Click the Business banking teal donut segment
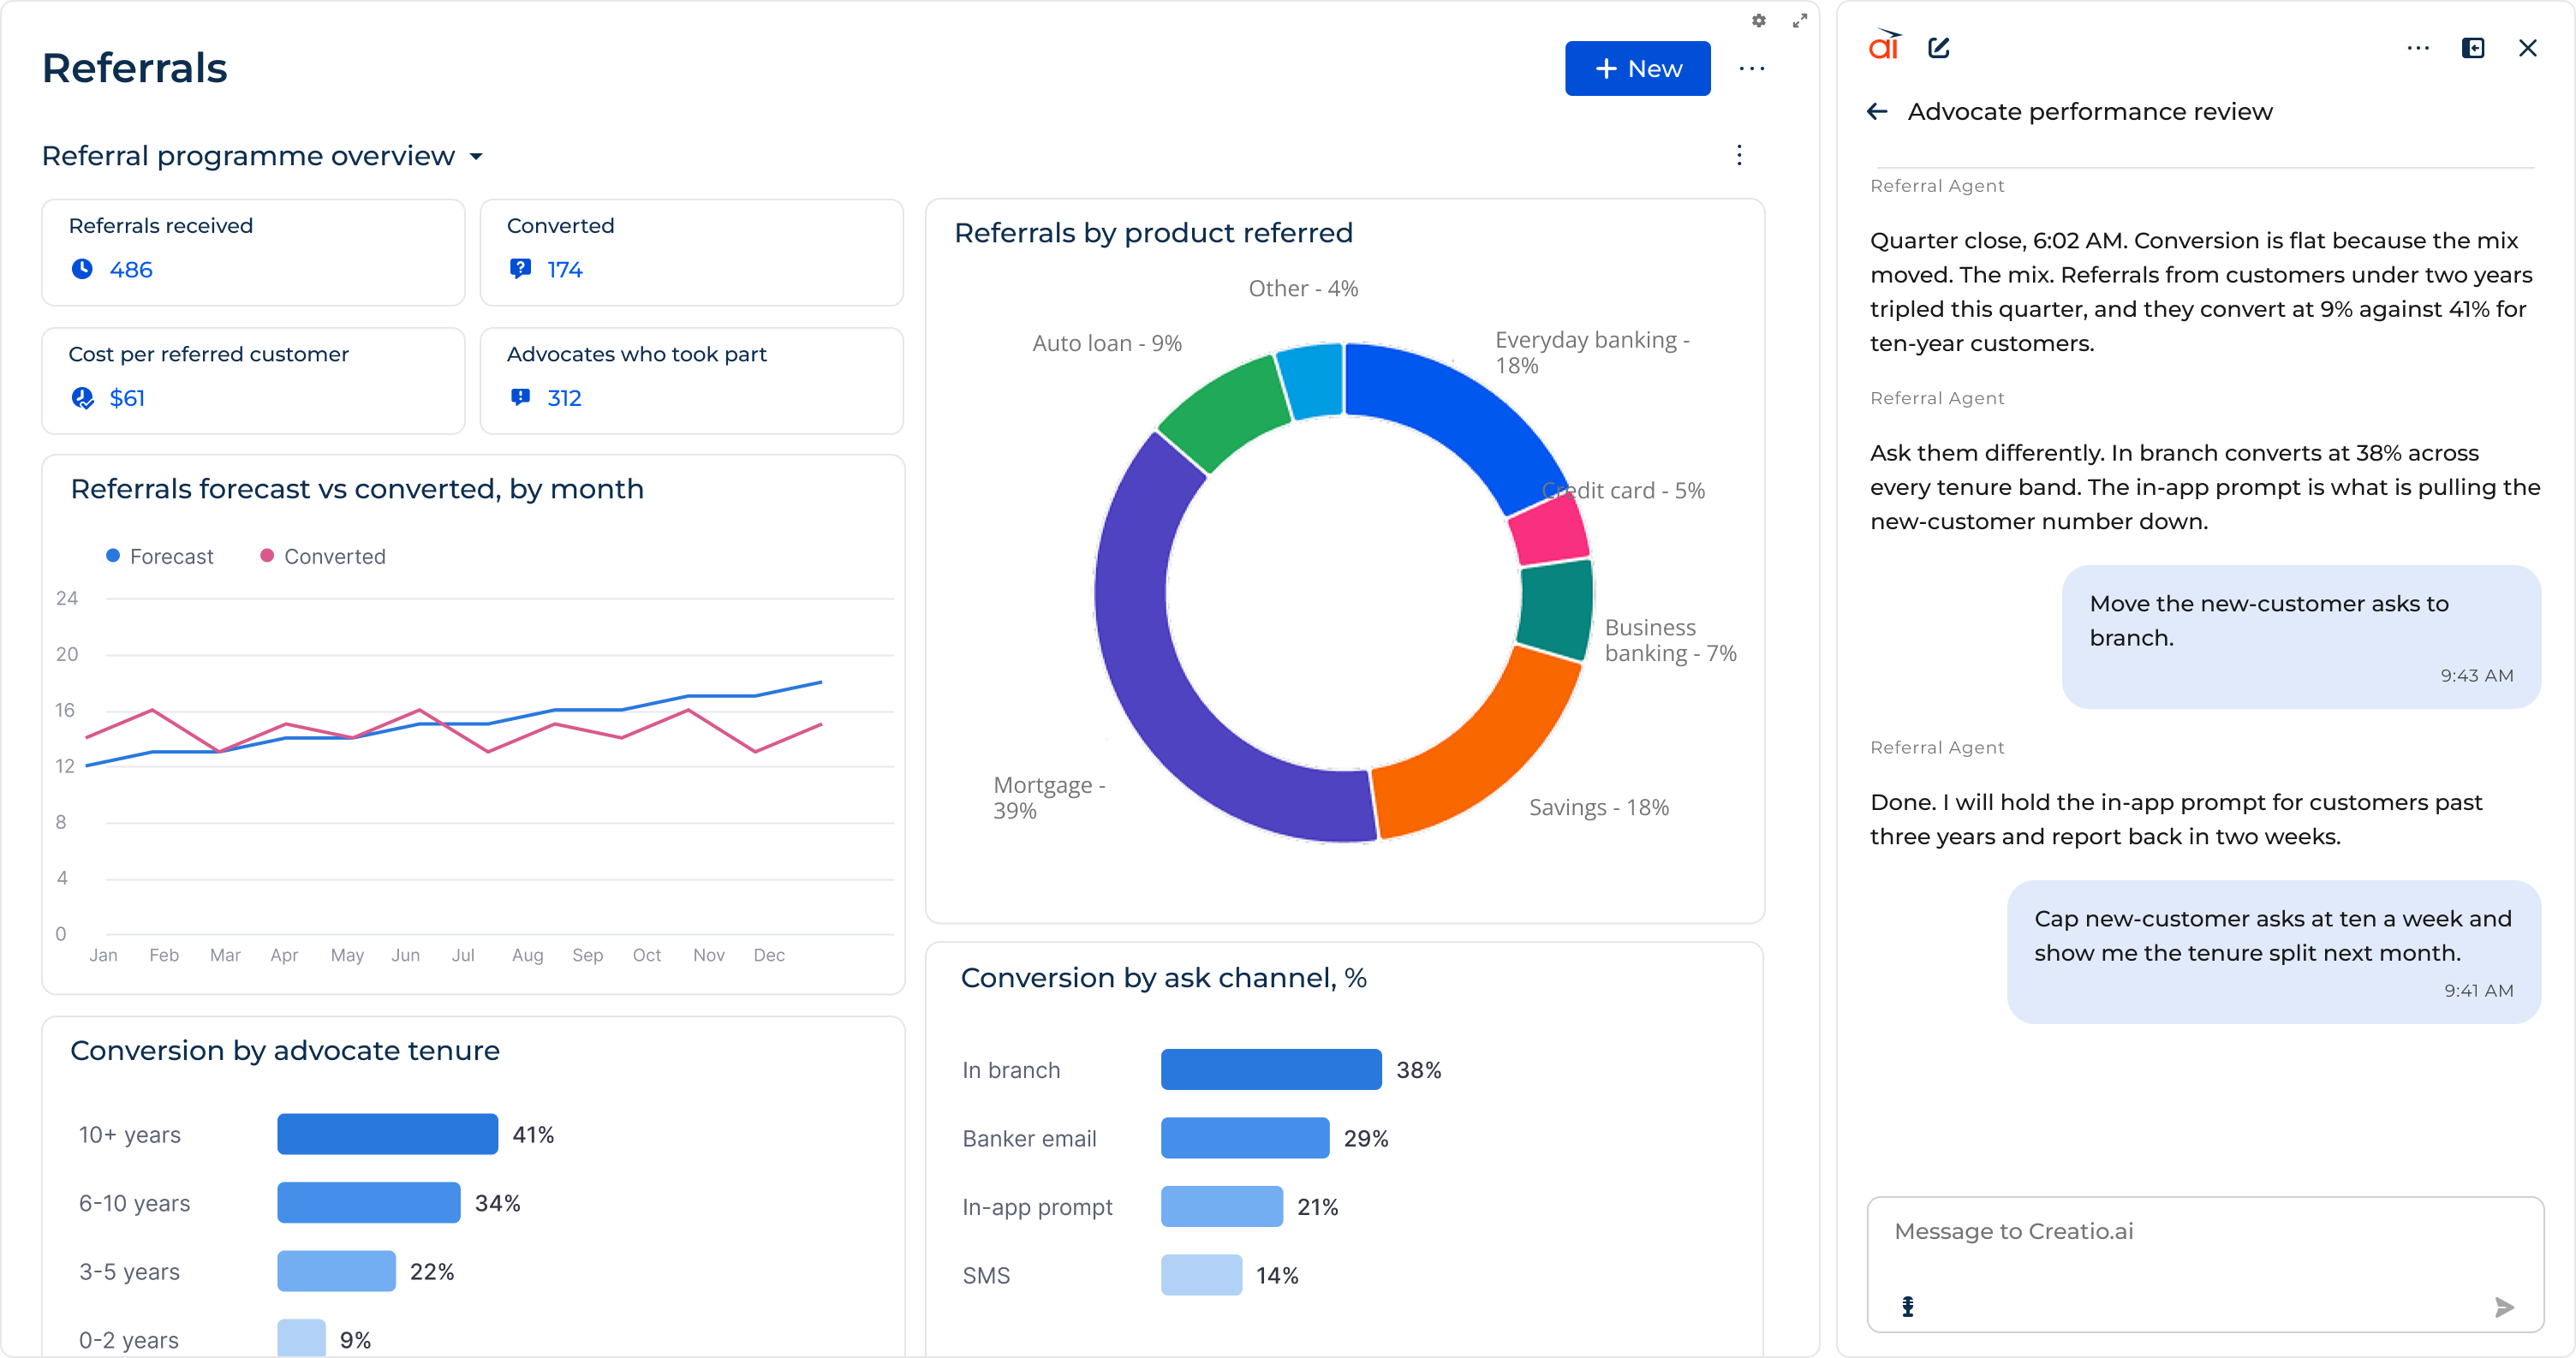The height and width of the screenshot is (1358, 2576). pos(1556,608)
